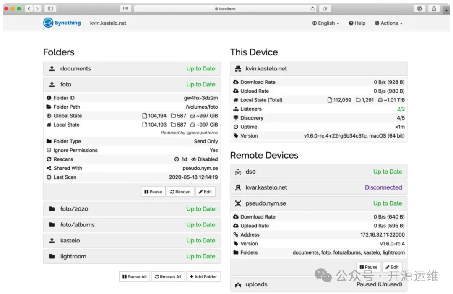Expand the documents folder panel
The width and height of the screenshot is (453, 294).
[132, 69]
